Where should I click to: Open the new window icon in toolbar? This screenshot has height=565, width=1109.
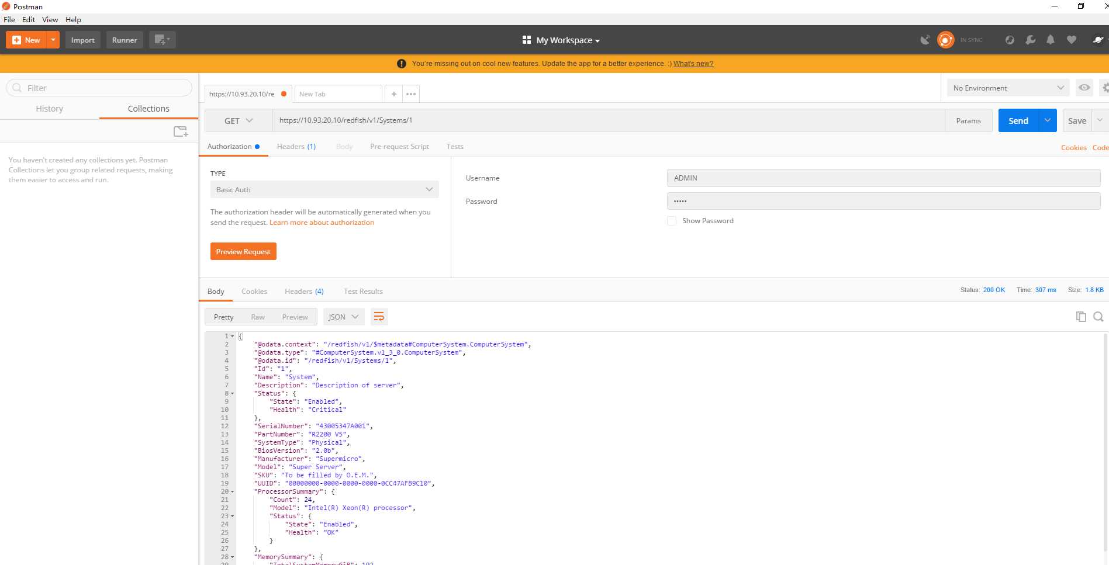(162, 40)
